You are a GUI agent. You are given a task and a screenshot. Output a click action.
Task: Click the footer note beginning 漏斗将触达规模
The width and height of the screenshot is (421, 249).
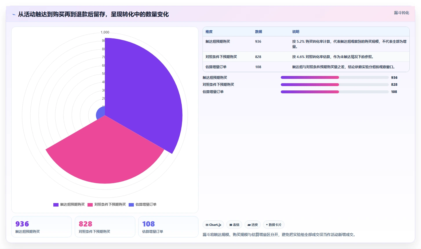(x=279, y=235)
